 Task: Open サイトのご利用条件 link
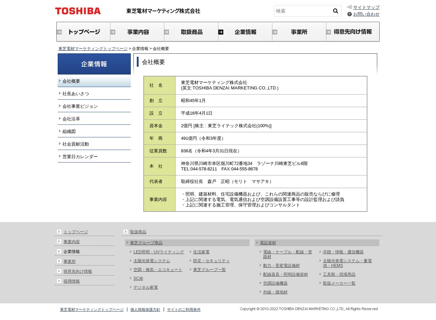pyautogui.click(x=184, y=310)
